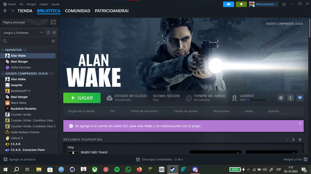The image size is (311, 174).
Task: Open the Guías link
Action: click(x=249, y=111)
